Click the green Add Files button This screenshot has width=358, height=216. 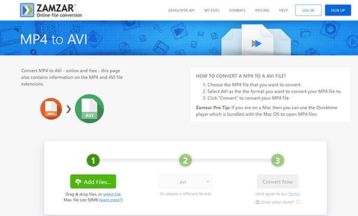pos(93,181)
